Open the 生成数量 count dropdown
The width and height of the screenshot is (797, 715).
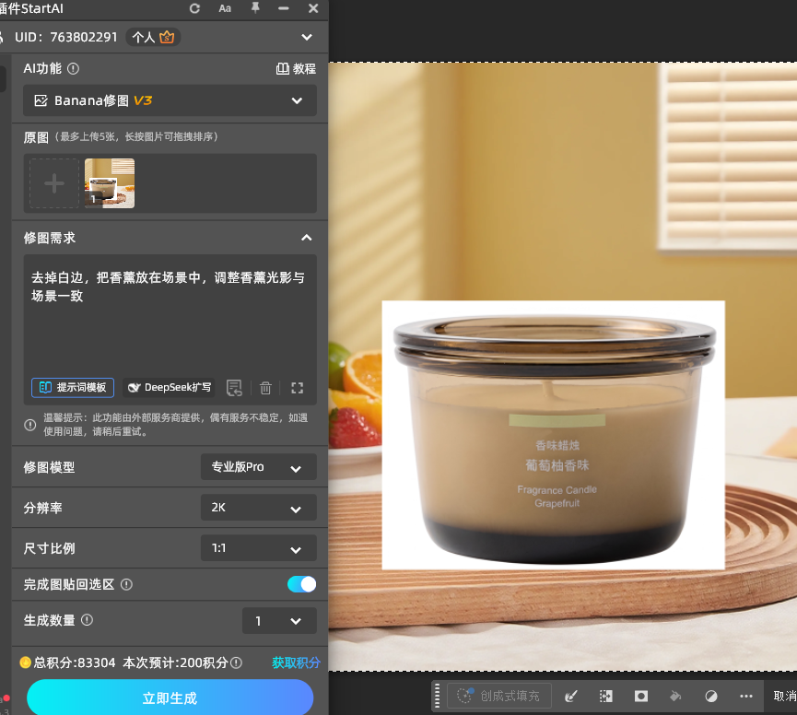279,621
